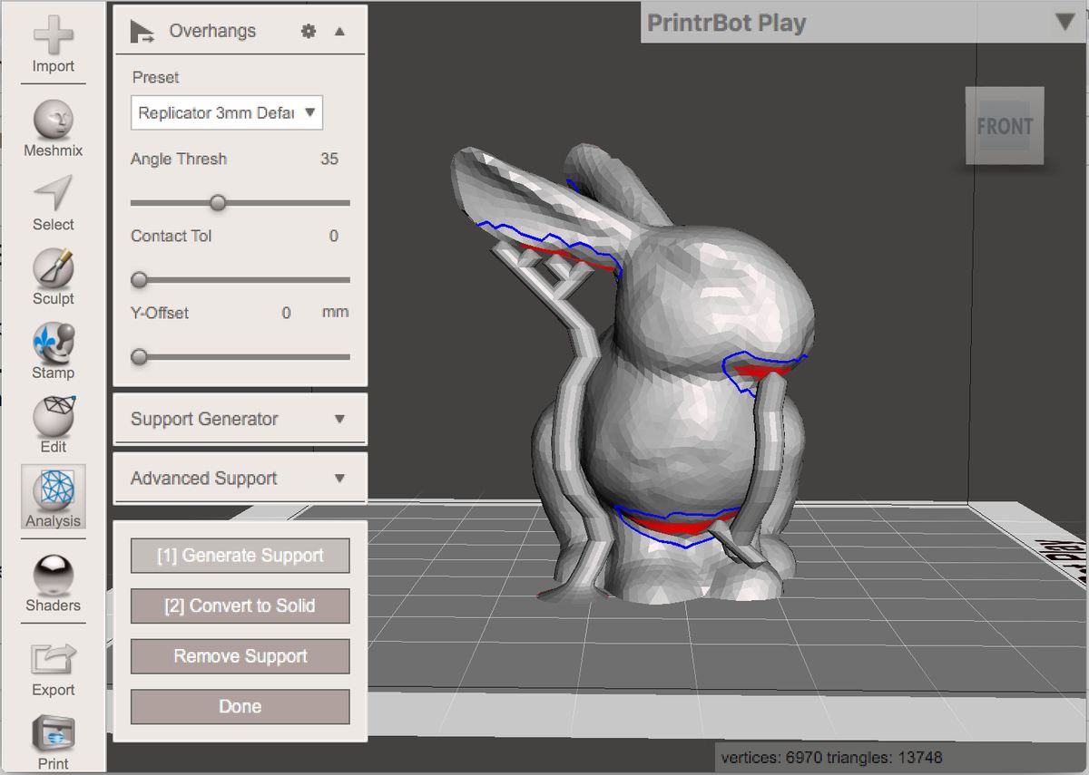Click the mm unit label

pos(335,312)
